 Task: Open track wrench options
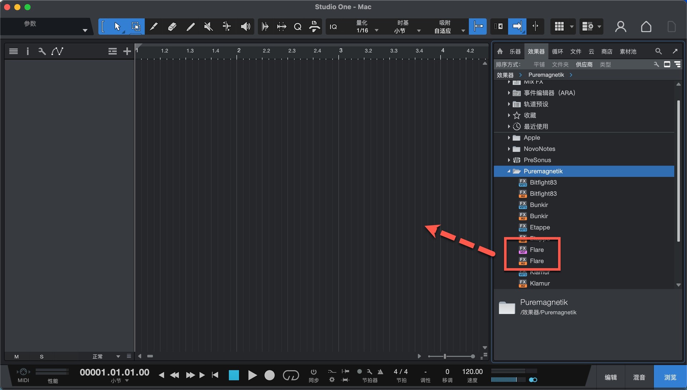tap(42, 51)
